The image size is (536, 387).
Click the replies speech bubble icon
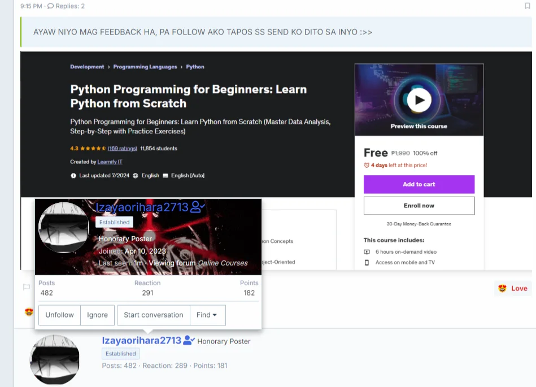tap(51, 6)
